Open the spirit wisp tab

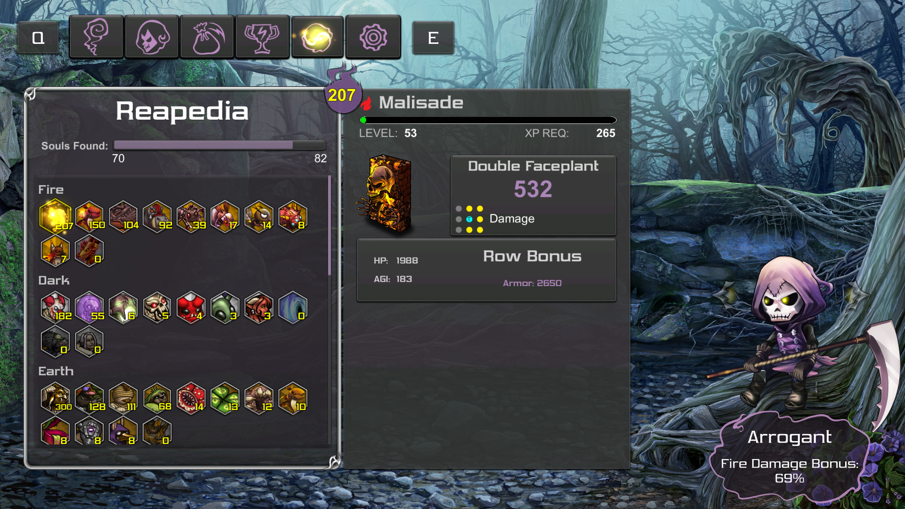pos(96,37)
